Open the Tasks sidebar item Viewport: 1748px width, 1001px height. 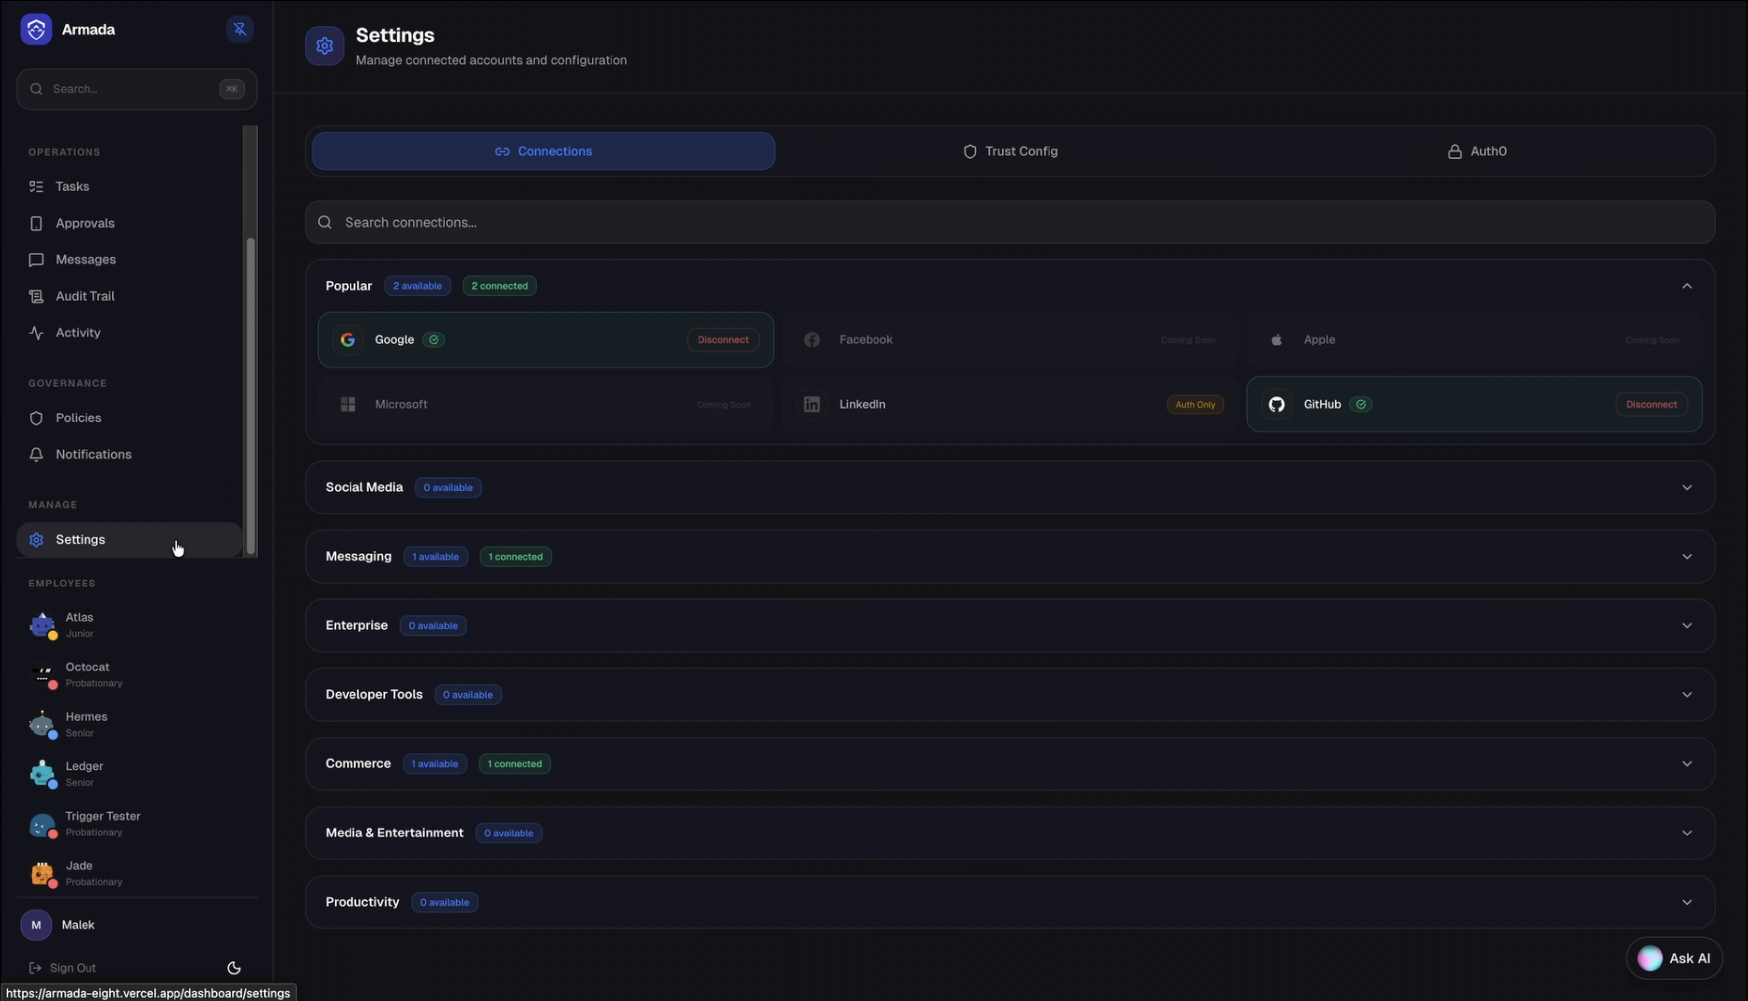tap(72, 187)
